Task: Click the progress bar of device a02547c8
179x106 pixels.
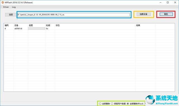Action: [x=37, y=28]
